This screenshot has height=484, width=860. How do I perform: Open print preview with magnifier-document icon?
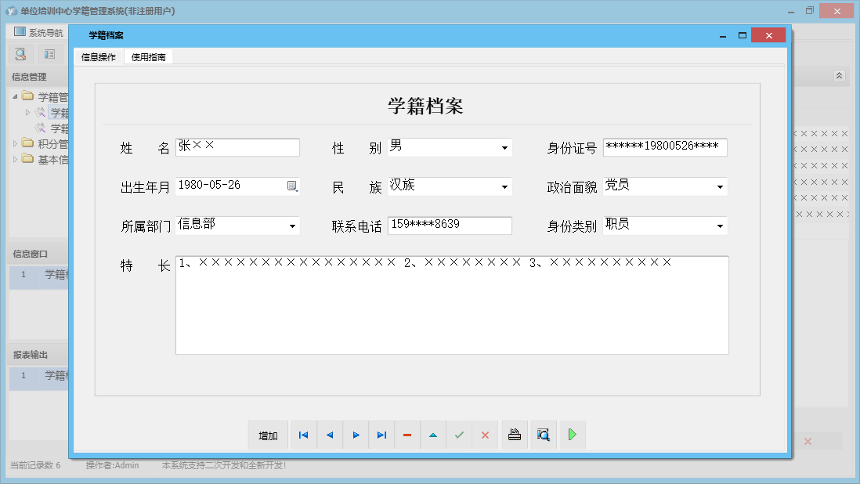point(544,435)
